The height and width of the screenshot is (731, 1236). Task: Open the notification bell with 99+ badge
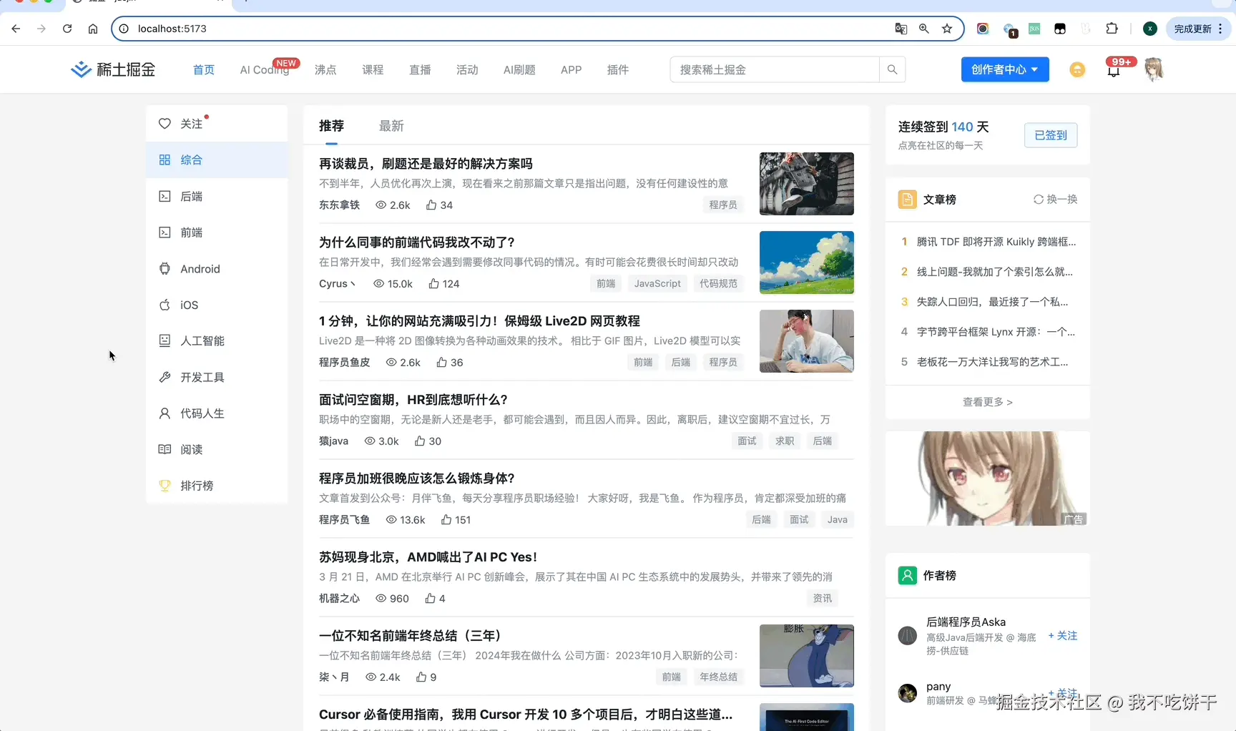(1114, 72)
